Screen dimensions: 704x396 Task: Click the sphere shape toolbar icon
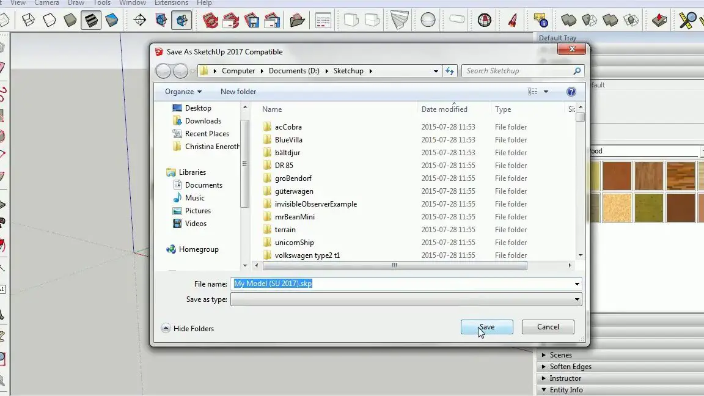point(428,20)
